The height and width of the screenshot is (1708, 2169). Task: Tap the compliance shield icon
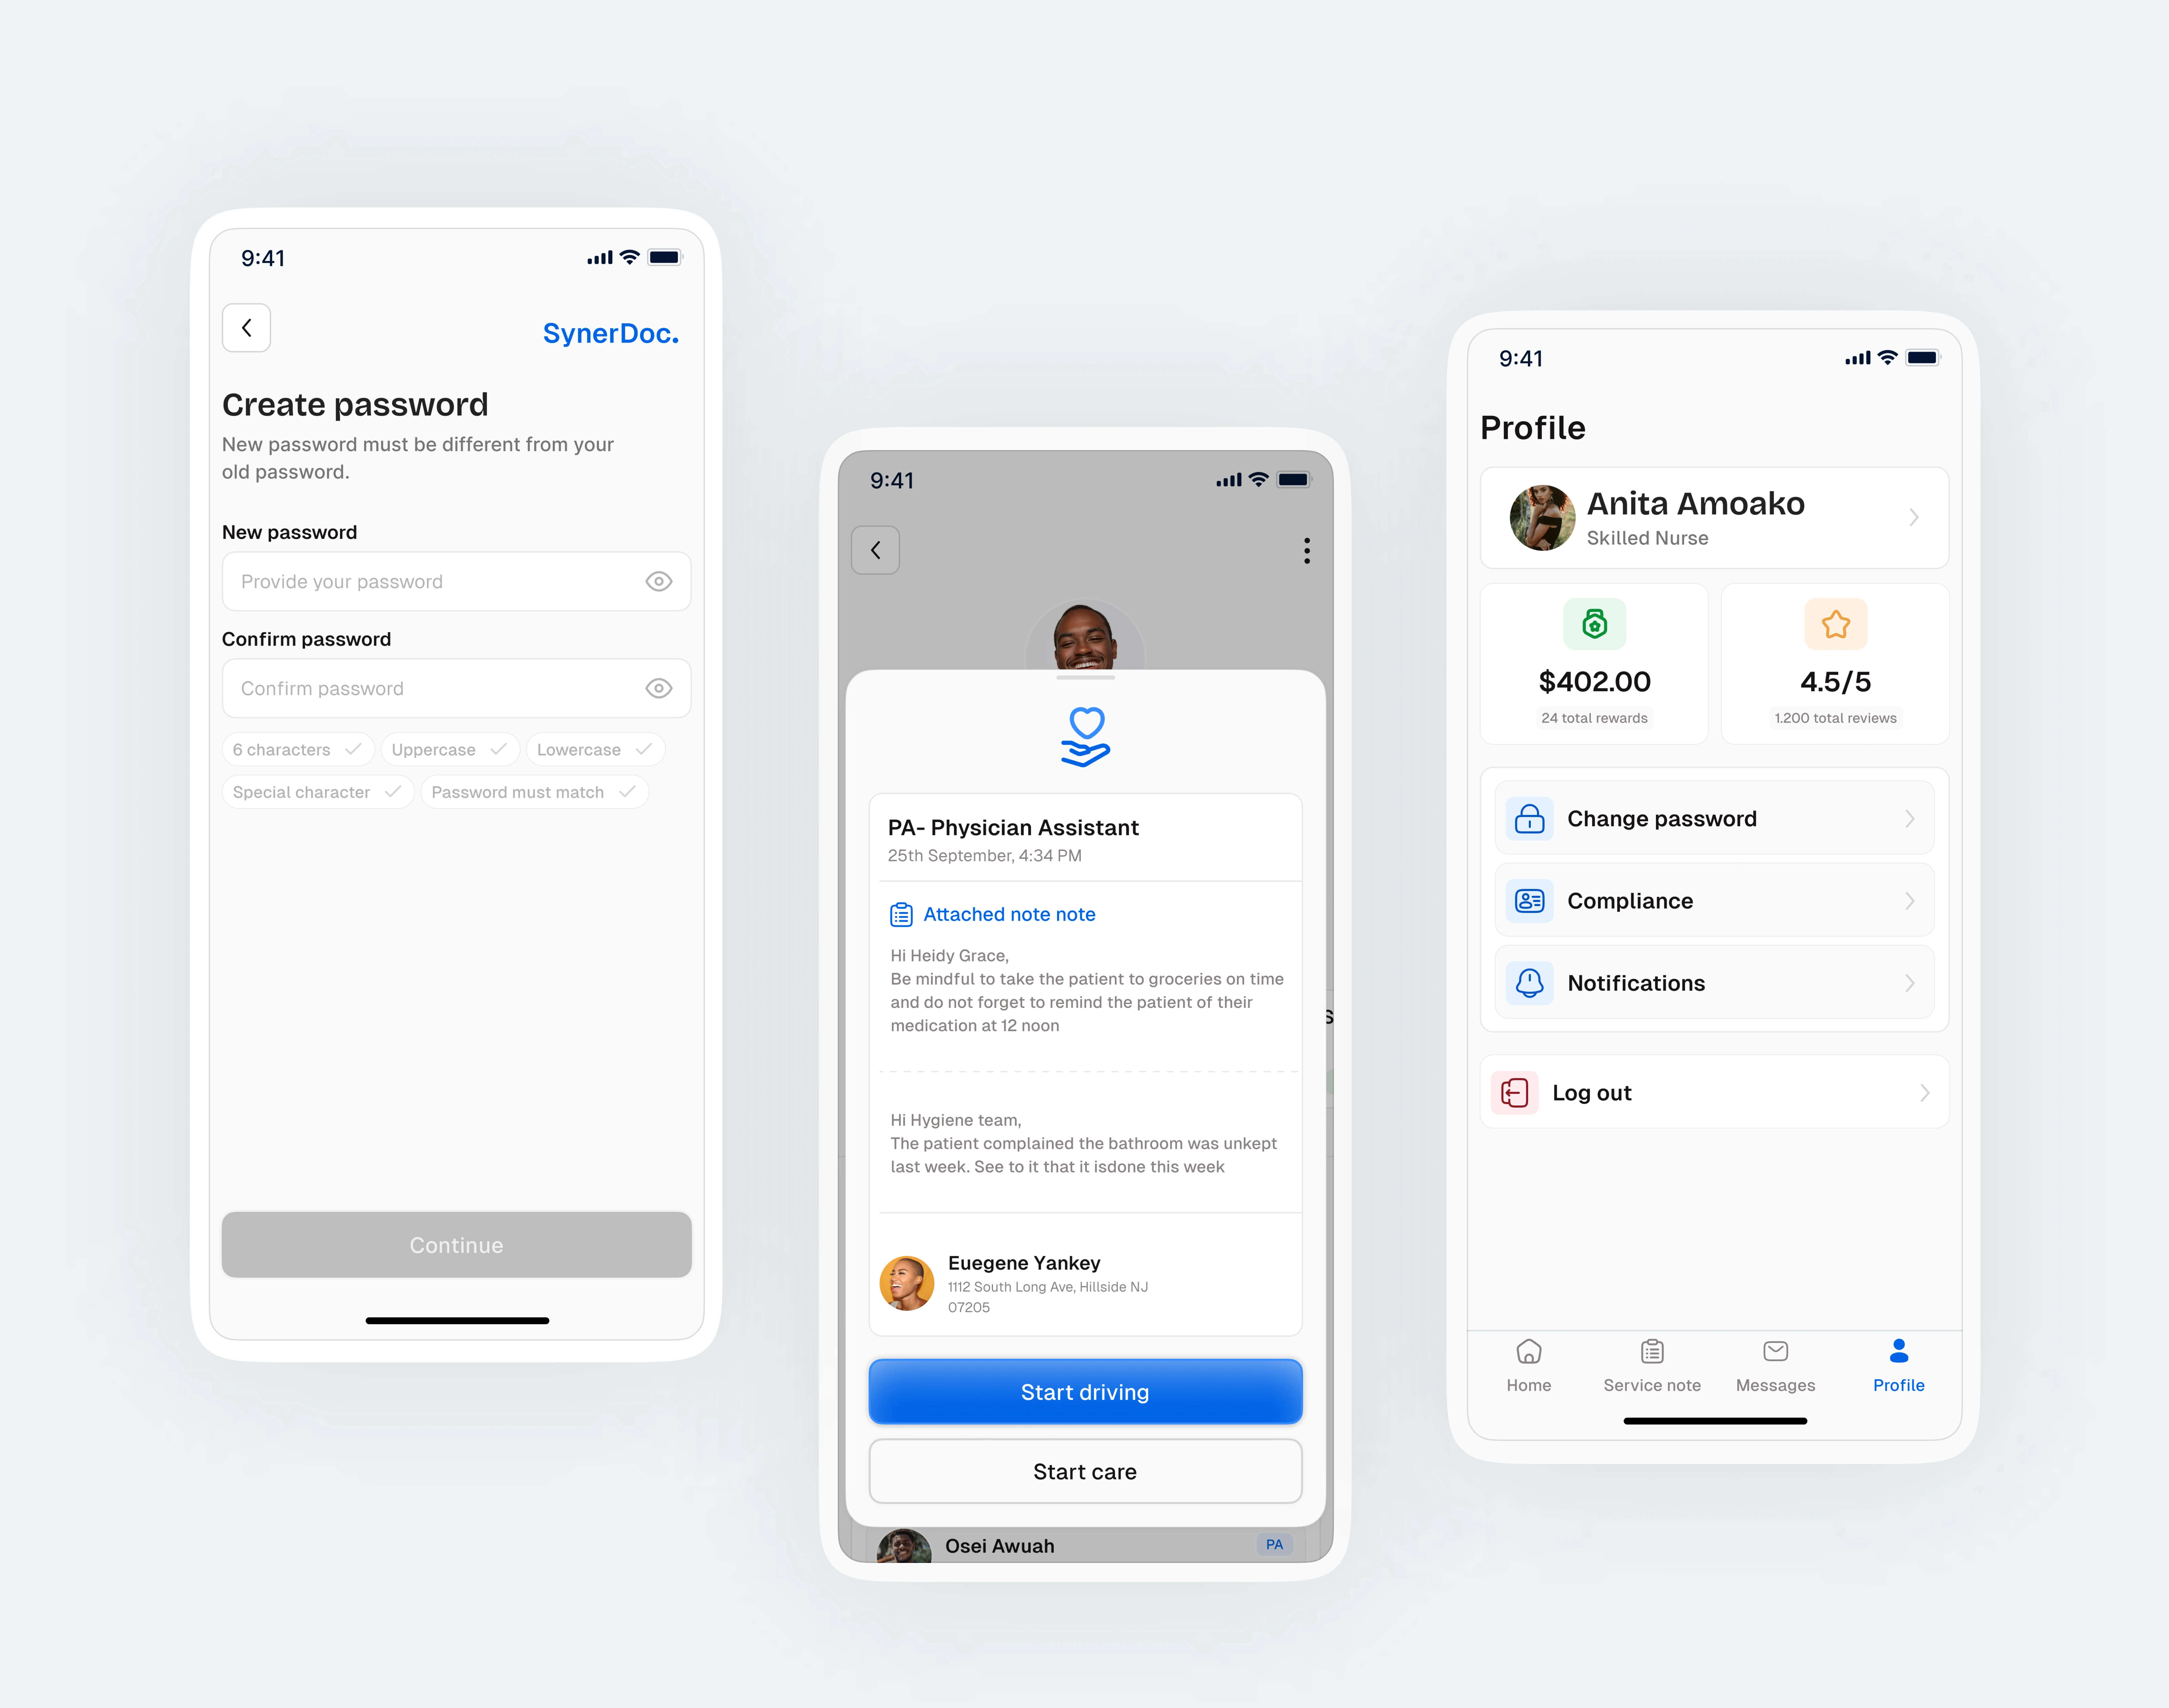pos(1525,900)
